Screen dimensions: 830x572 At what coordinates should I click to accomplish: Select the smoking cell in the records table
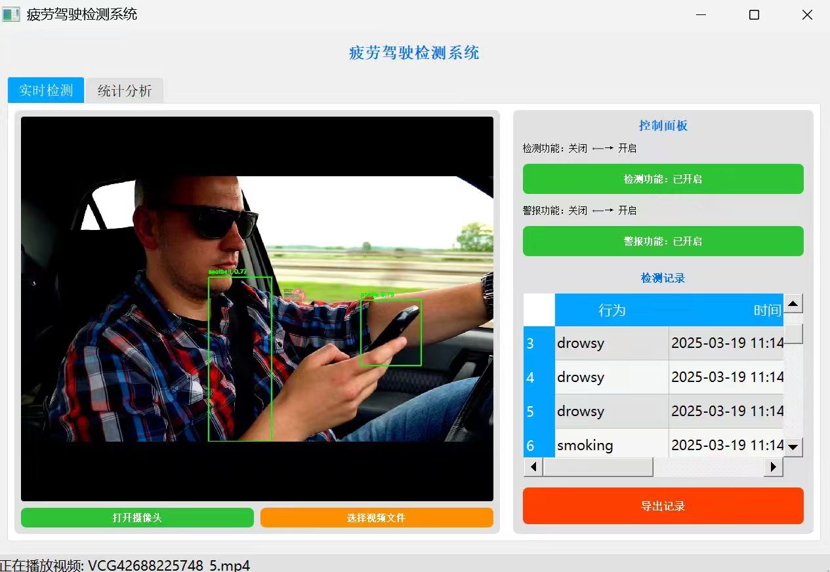coord(612,446)
